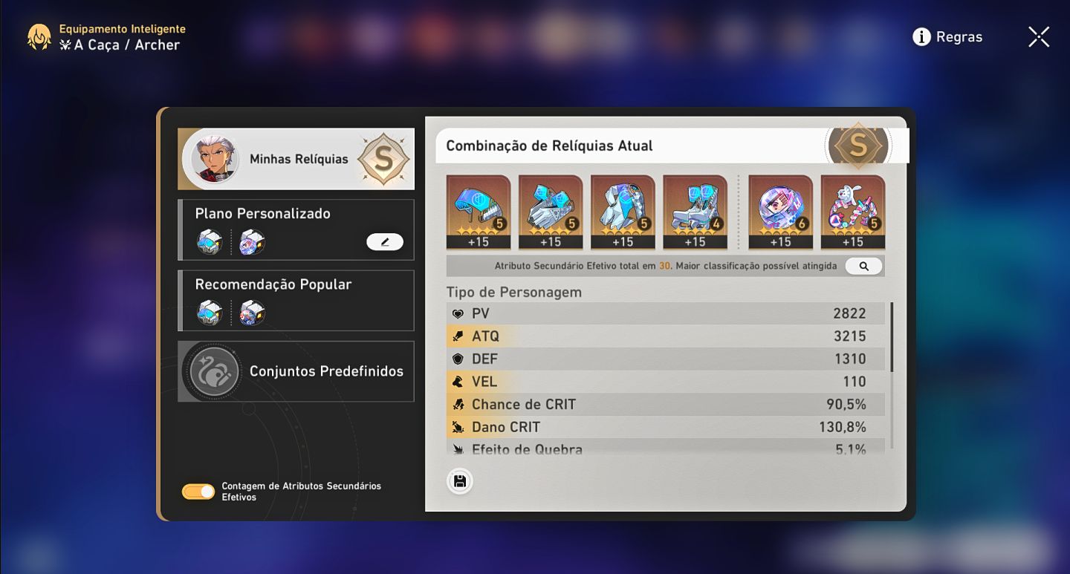Click the Dano CRIT value 130,8%
Viewport: 1070px width, 574px height.
(843, 427)
